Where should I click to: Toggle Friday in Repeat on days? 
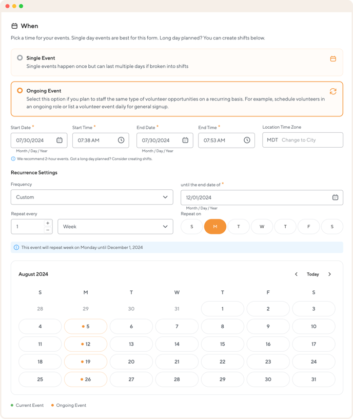(x=309, y=227)
